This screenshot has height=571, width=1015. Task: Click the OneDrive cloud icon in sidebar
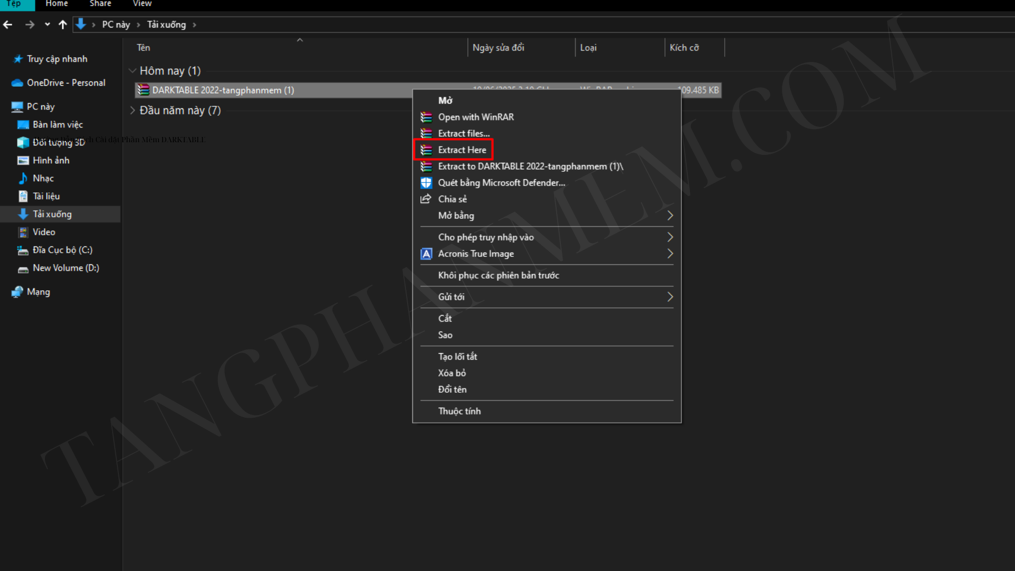pyautogui.click(x=17, y=82)
